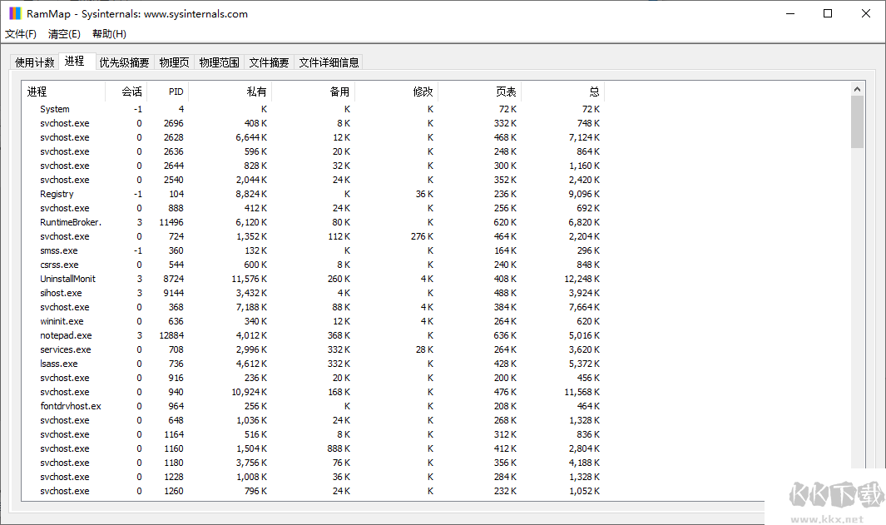Open the 清空 menu
Viewport: 886px width, 525px height.
[63, 34]
